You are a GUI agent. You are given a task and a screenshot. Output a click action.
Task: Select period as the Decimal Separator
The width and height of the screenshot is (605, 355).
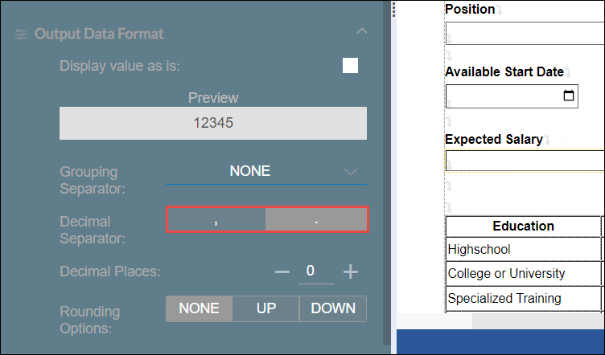[316, 220]
